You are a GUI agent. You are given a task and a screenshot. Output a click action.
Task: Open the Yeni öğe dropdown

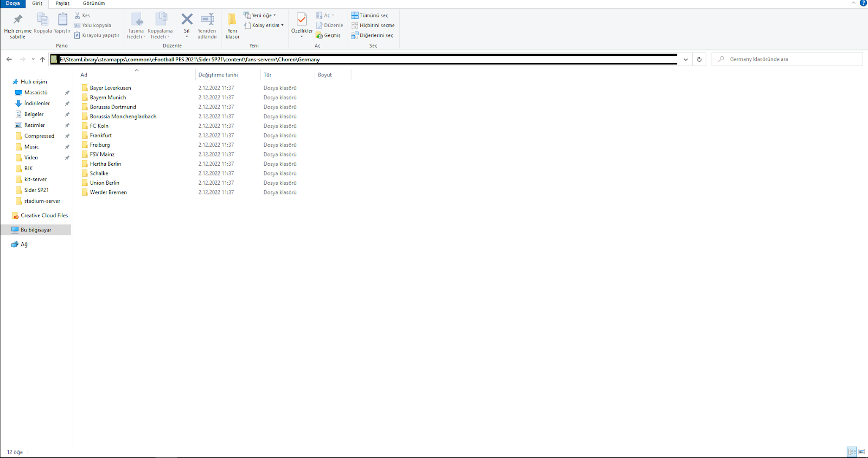[260, 15]
